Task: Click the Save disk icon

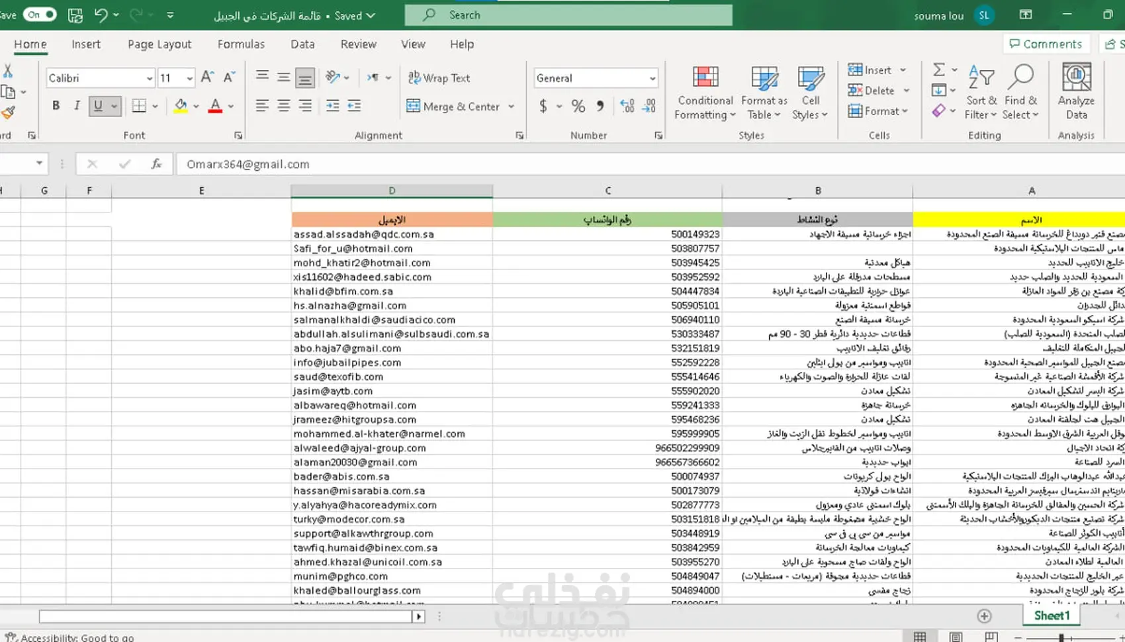Action: click(x=75, y=15)
